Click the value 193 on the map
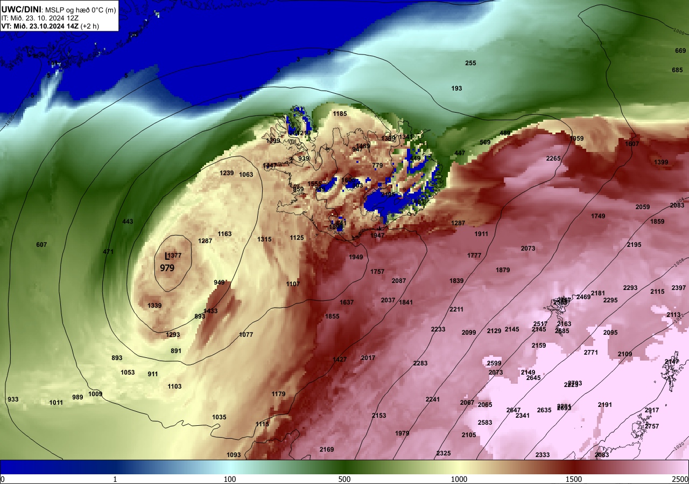The width and height of the screenshot is (689, 484). coord(456,88)
